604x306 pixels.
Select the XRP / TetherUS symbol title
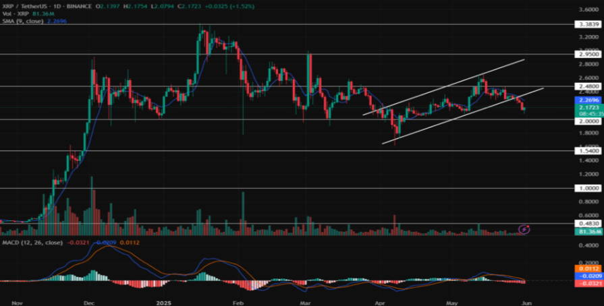click(x=27, y=5)
